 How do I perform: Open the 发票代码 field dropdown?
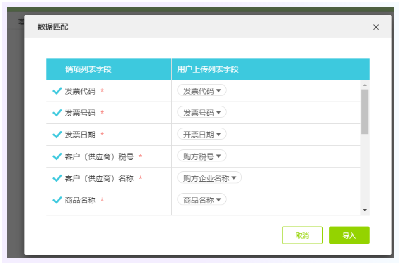coord(202,91)
